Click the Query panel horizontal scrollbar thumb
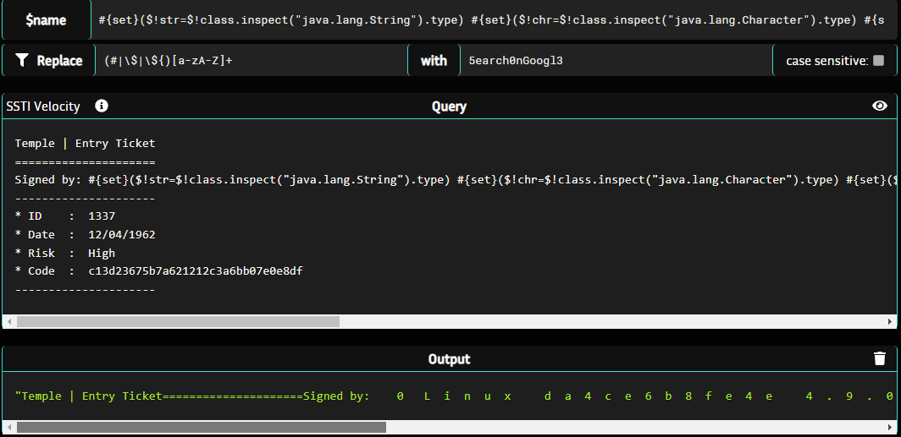Viewport: 901px width, 437px height. click(178, 321)
